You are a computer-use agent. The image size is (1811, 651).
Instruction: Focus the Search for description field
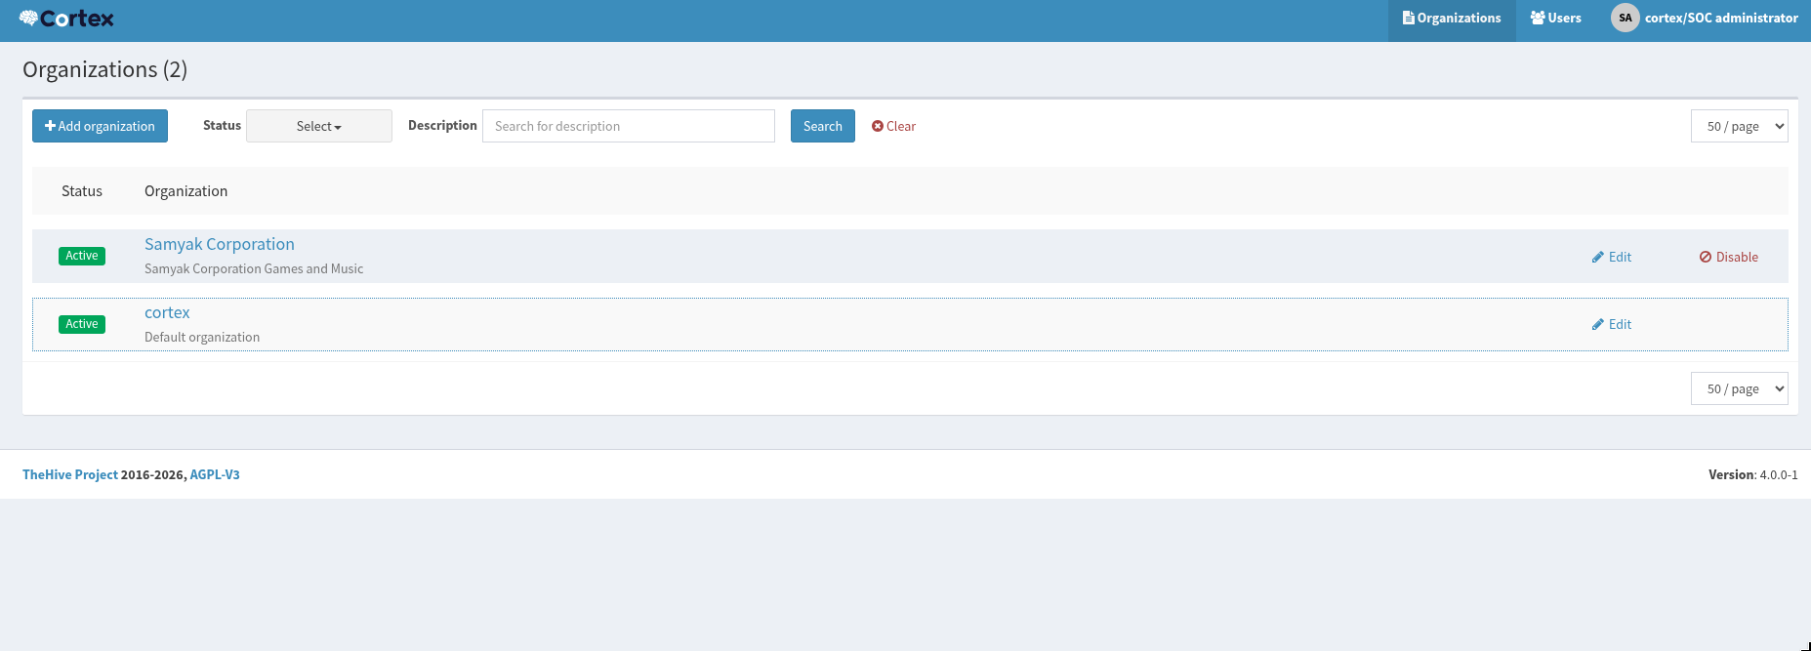click(629, 126)
